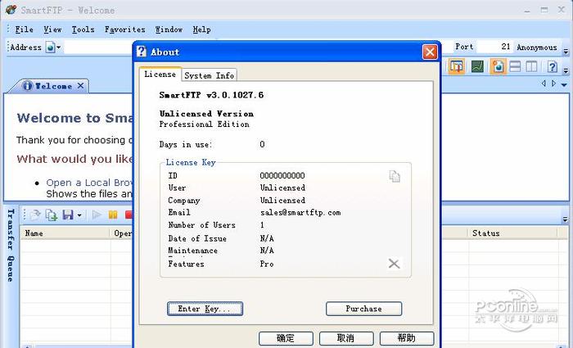
Task: Click the SmartFTP v3.0.1027.6 version text
Action: coord(211,95)
